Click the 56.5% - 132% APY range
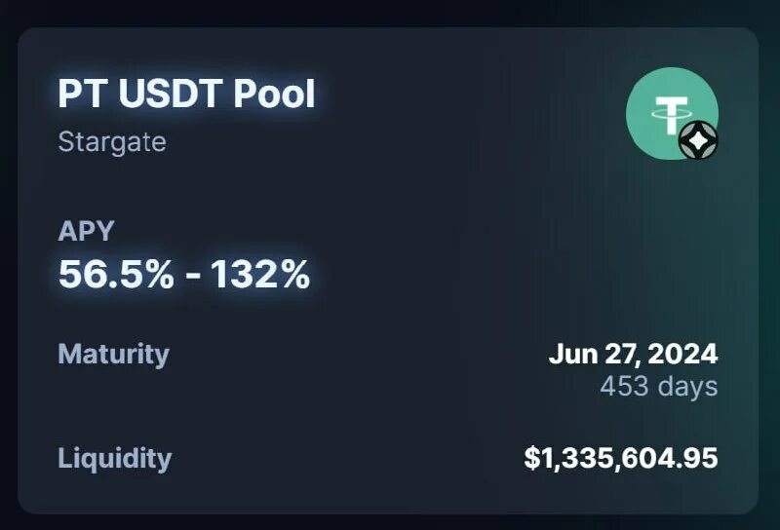780x530 pixels. 184,276
